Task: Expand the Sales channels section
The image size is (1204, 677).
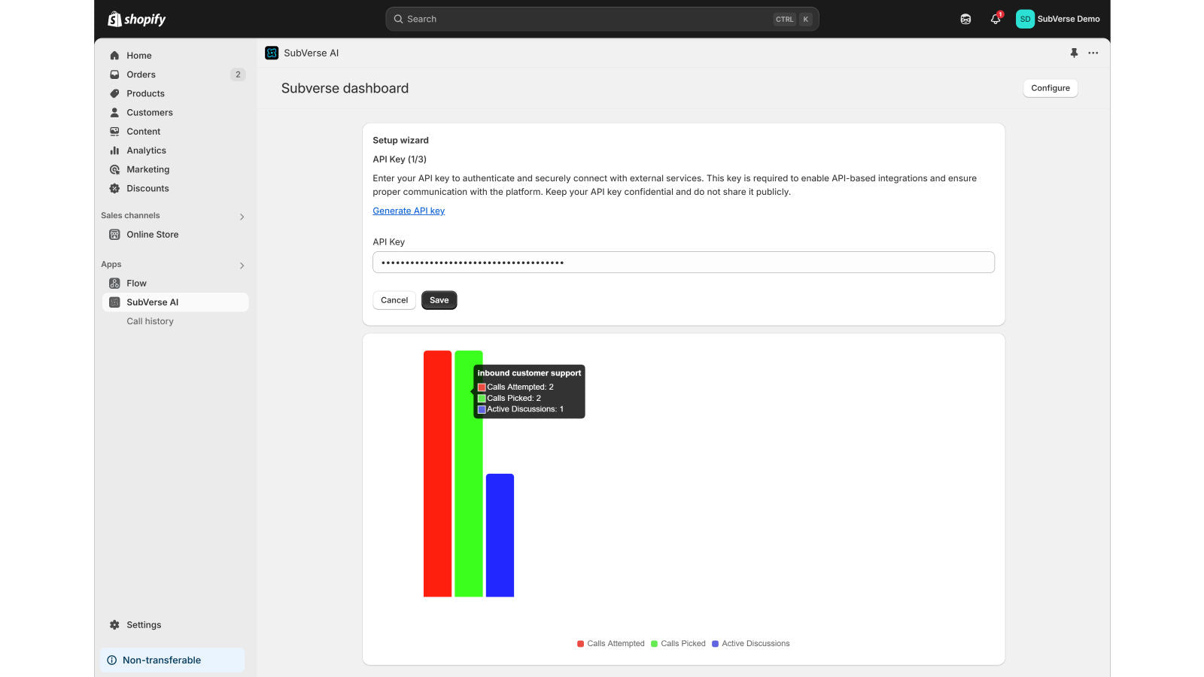Action: 242,216
